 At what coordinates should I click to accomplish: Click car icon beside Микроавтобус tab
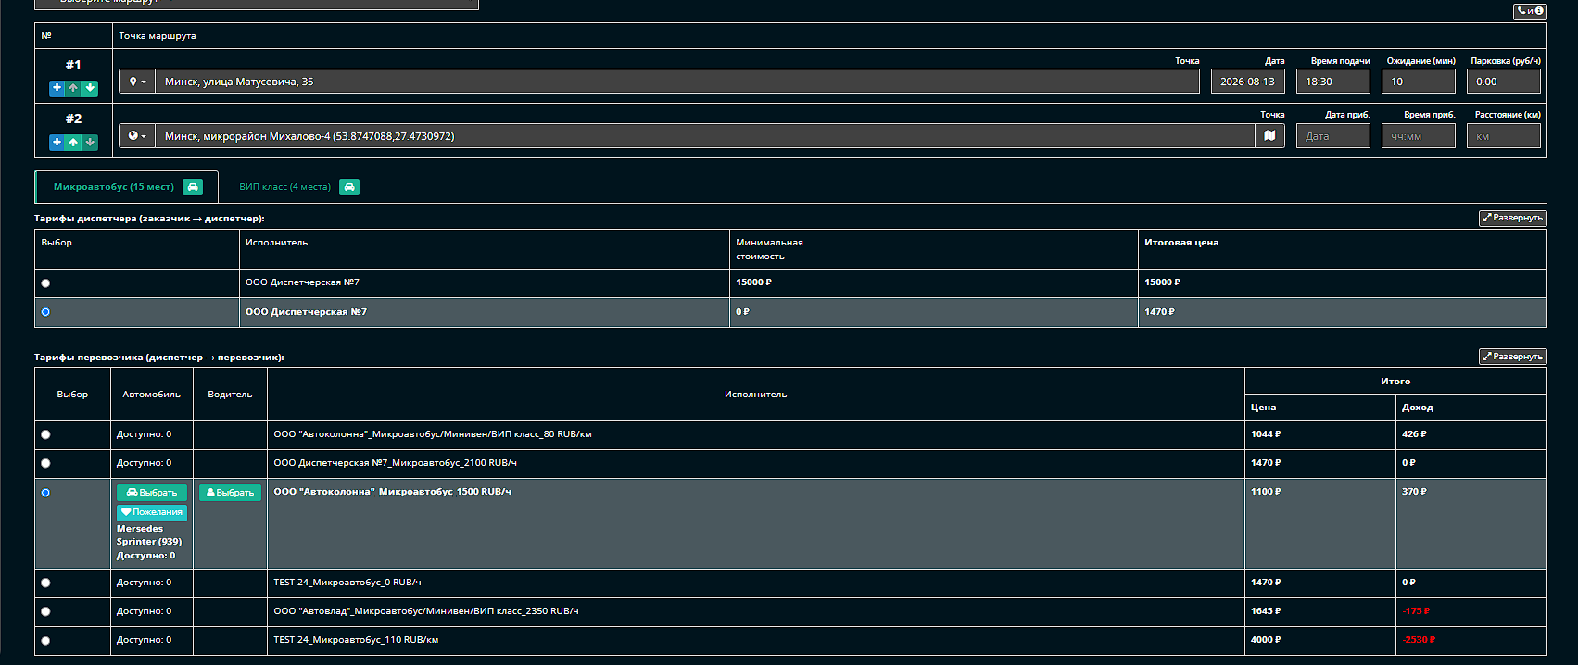(193, 187)
